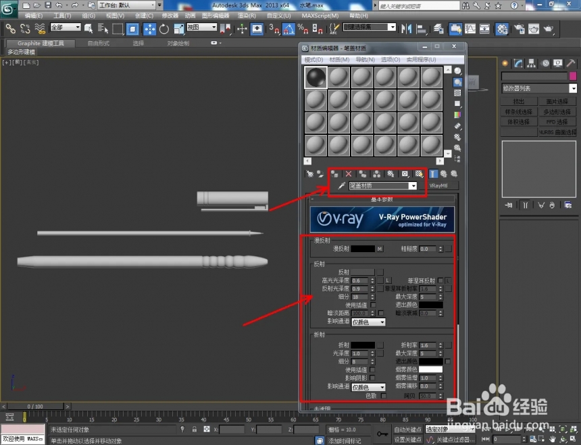Screen dimensions: 581x445
Task: Toggle 暗淡距离 checkbox
Action: tap(381, 313)
